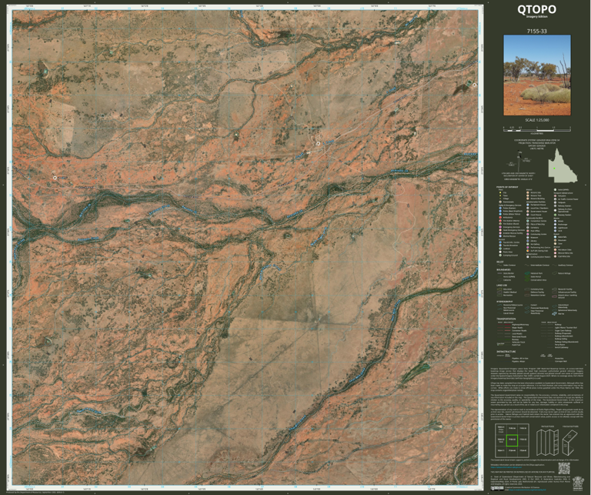
Task: Click the Queensland Government crest logo
Action: click(x=576, y=483)
